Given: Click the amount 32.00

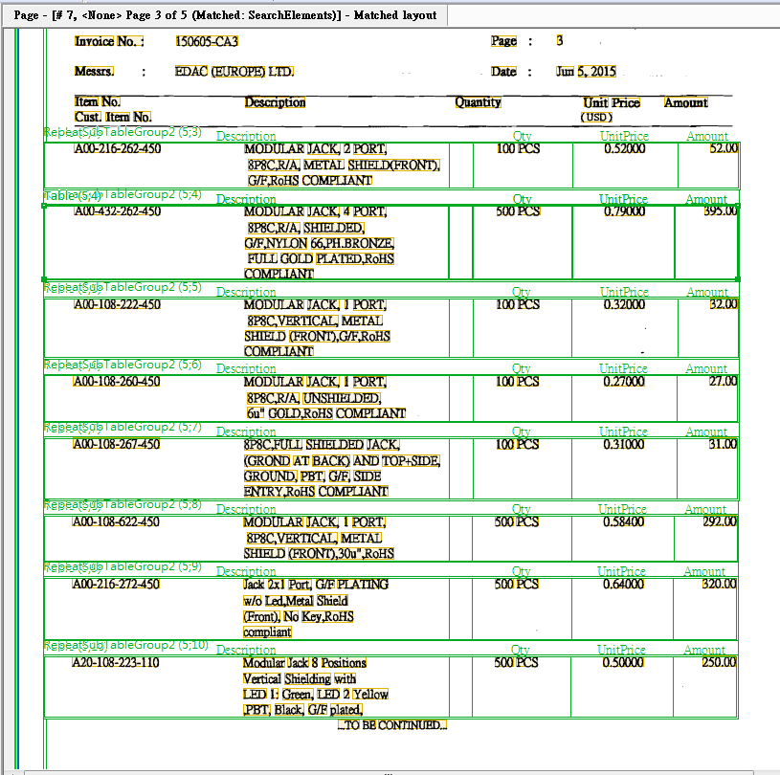Looking at the screenshot, I should click(x=724, y=304).
